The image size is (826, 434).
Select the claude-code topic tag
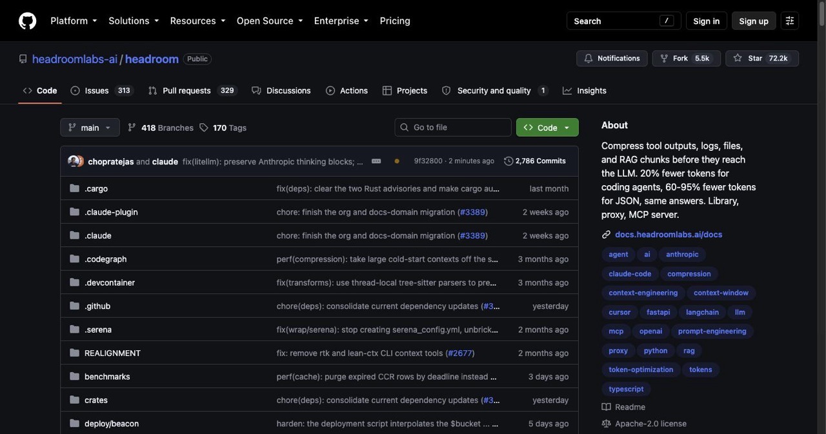pyautogui.click(x=630, y=274)
